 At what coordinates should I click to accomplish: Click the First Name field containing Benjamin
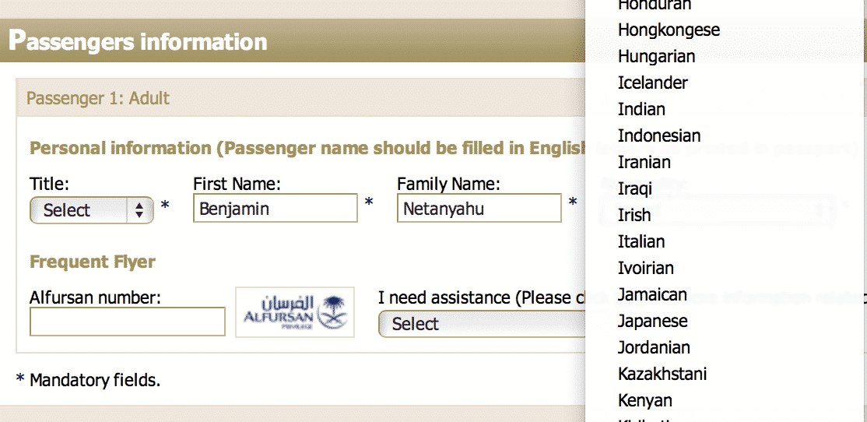(276, 208)
